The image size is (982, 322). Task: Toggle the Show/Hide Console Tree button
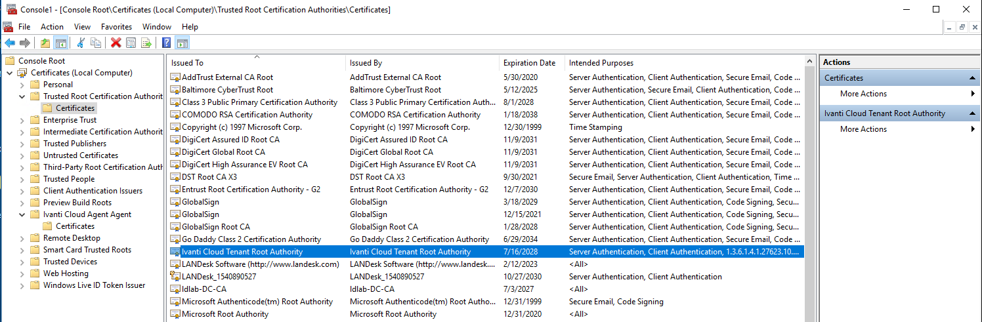click(60, 43)
